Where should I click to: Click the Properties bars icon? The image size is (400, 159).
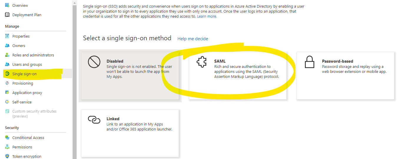(x=7, y=36)
